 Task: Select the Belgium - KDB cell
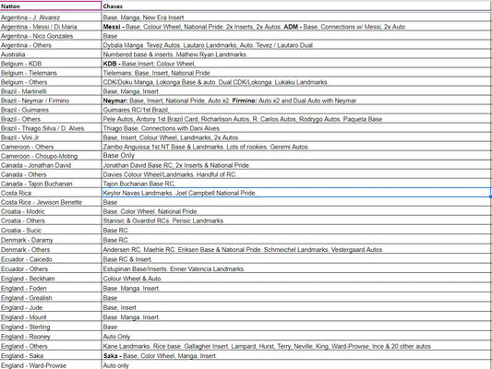(51, 64)
